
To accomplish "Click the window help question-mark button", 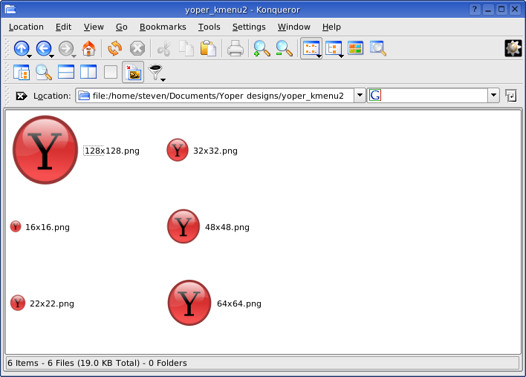I will (x=474, y=9).
